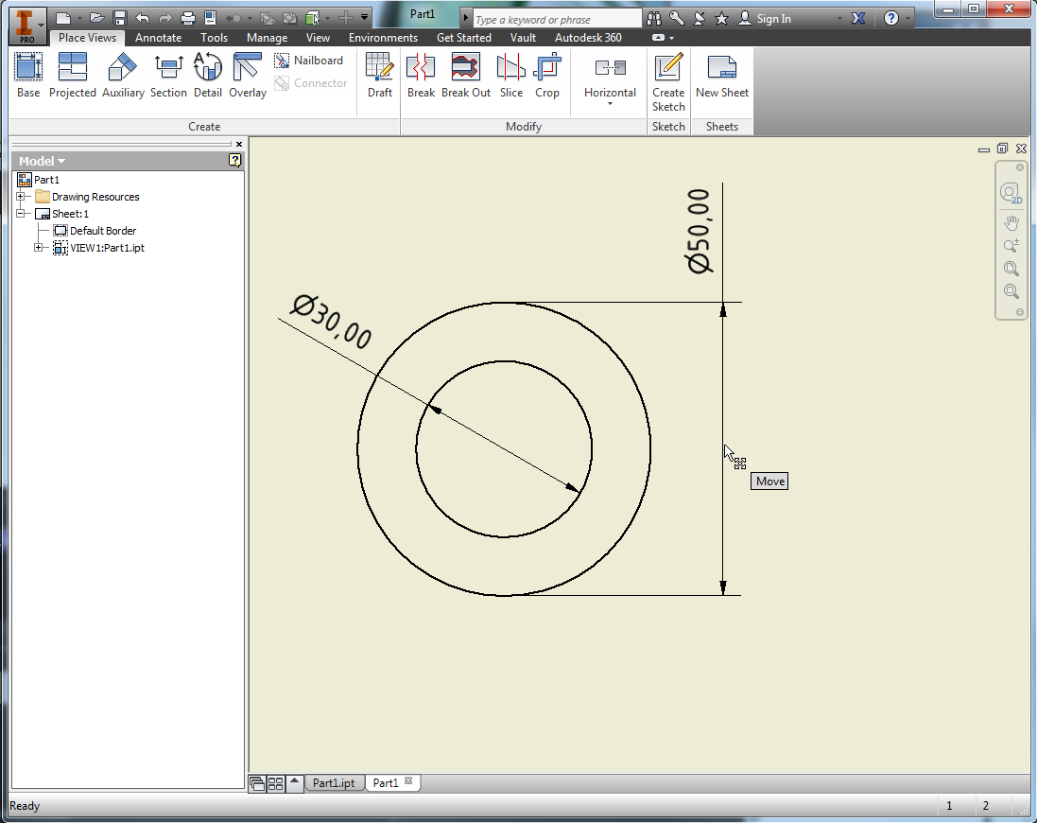Screen dimensions: 1037x823
Task: Click the Zoom All tool in navigation bar
Action: click(x=1011, y=269)
